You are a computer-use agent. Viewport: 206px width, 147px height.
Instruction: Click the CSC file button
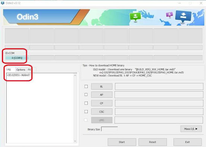tap(102, 112)
